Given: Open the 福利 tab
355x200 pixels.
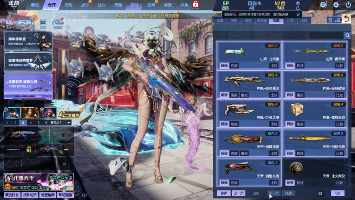Looking at the screenshot, I should pyautogui.click(x=68, y=5).
